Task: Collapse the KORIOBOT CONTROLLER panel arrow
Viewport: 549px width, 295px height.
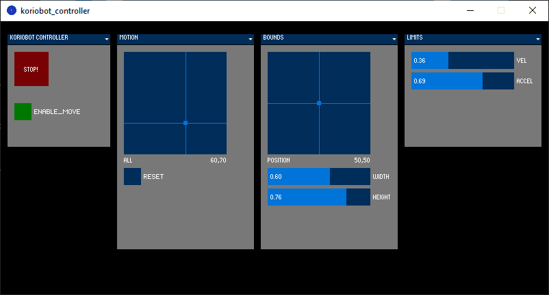Action: click(x=107, y=39)
